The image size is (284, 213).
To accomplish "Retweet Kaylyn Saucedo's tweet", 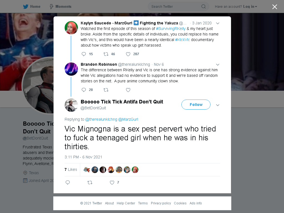I will 106,54.
